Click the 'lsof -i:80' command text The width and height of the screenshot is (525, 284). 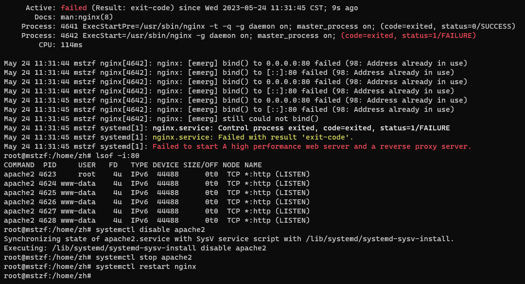(118, 156)
